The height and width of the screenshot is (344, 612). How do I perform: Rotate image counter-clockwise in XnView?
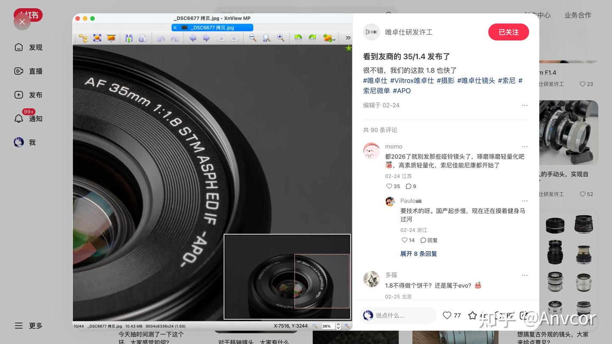(298, 38)
